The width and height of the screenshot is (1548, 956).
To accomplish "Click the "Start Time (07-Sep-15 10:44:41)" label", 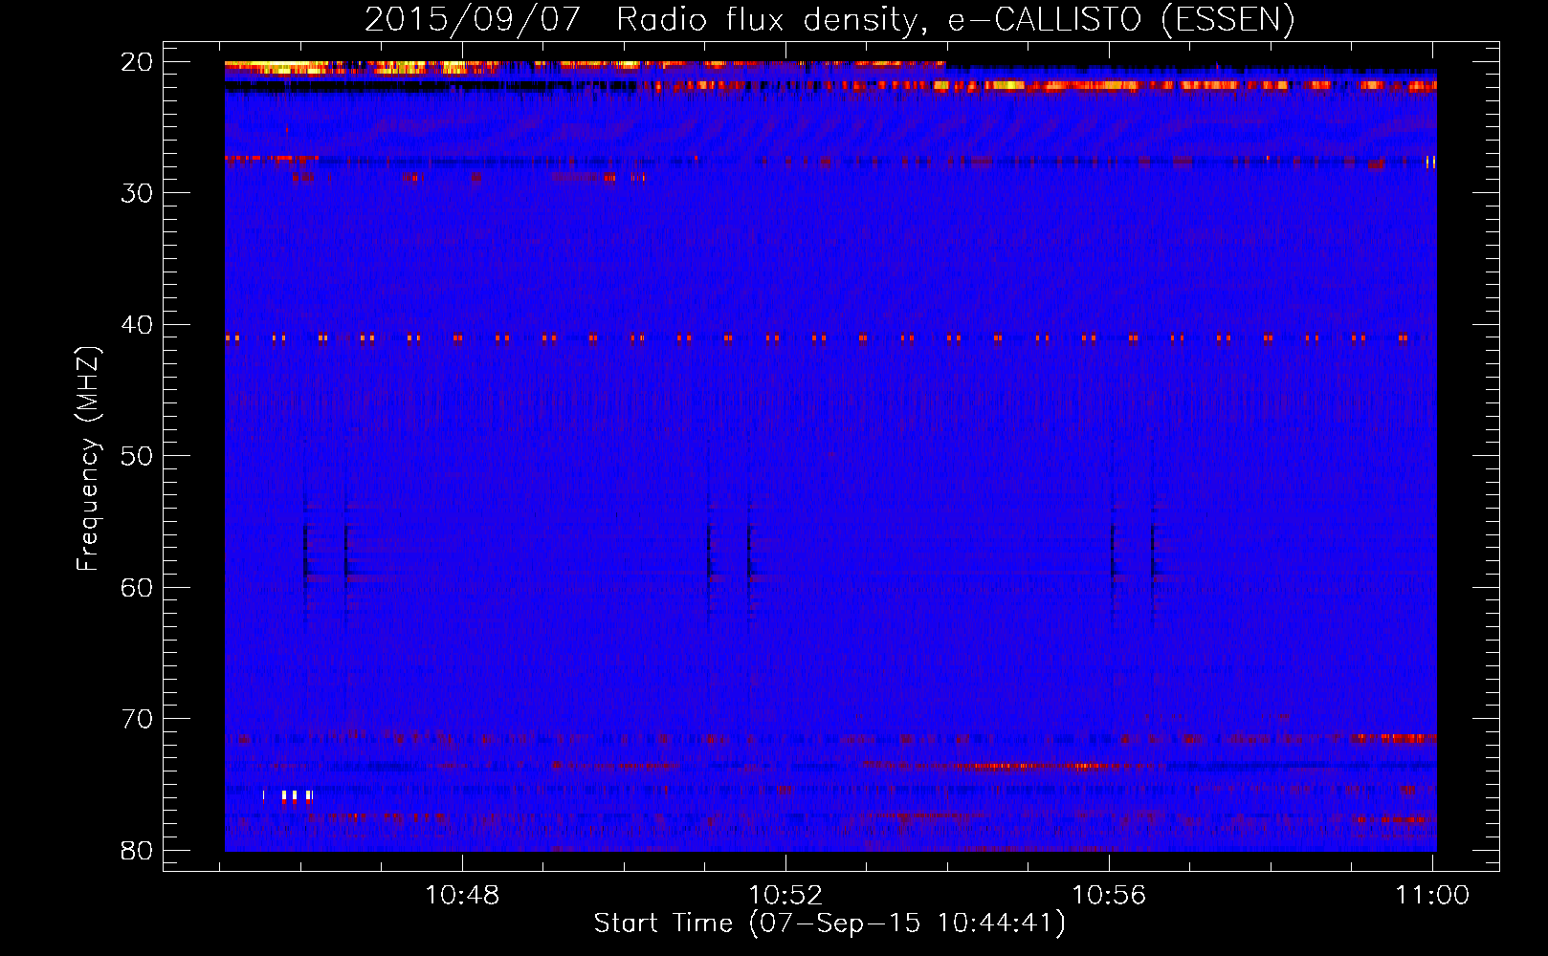I will (x=829, y=923).
